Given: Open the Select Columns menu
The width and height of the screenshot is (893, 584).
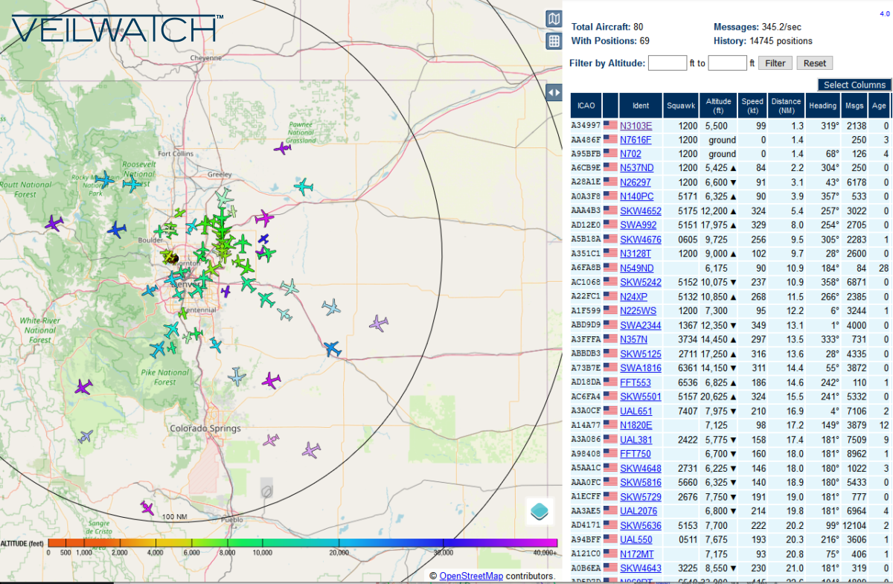Looking at the screenshot, I should click(853, 85).
